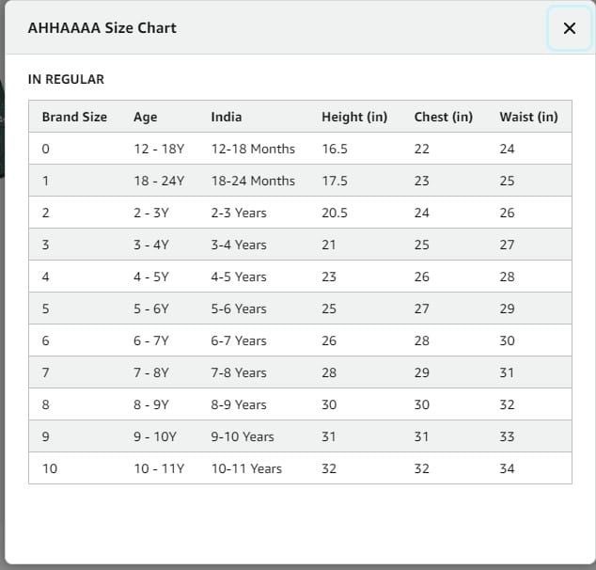The height and width of the screenshot is (570, 596).
Task: Close the AHHAAAA Size Chart dialog
Action: 569,28
